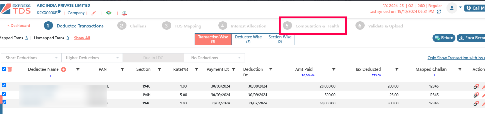The height and width of the screenshot is (114, 485).
Task: Click the Return button
Action: click(x=444, y=38)
